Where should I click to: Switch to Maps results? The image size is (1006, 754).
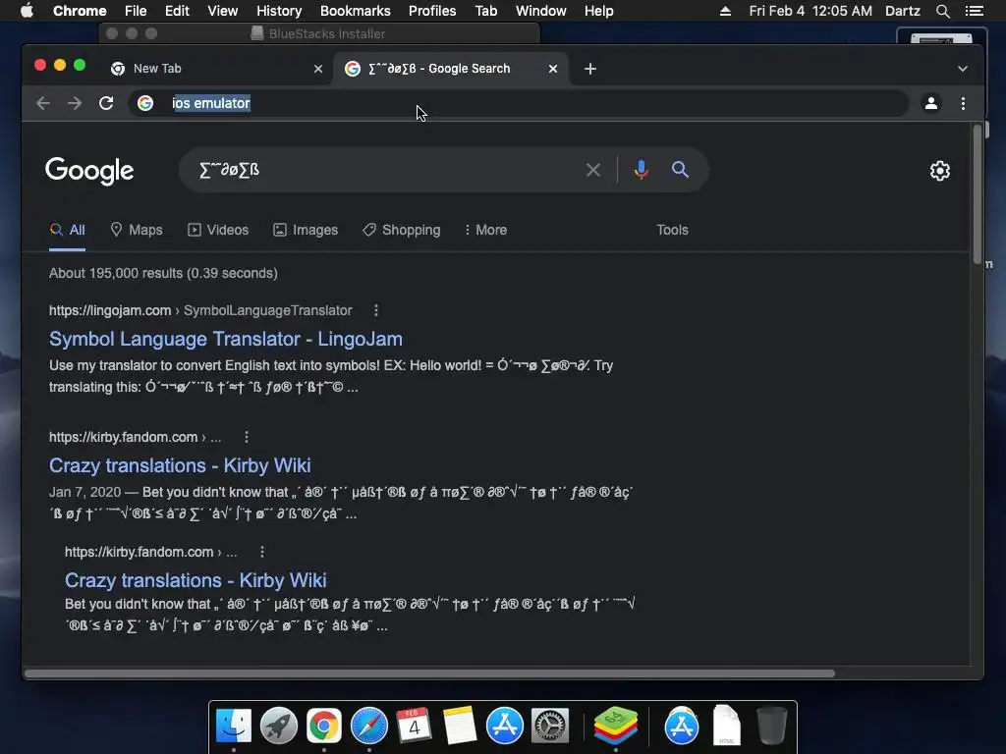pos(137,230)
